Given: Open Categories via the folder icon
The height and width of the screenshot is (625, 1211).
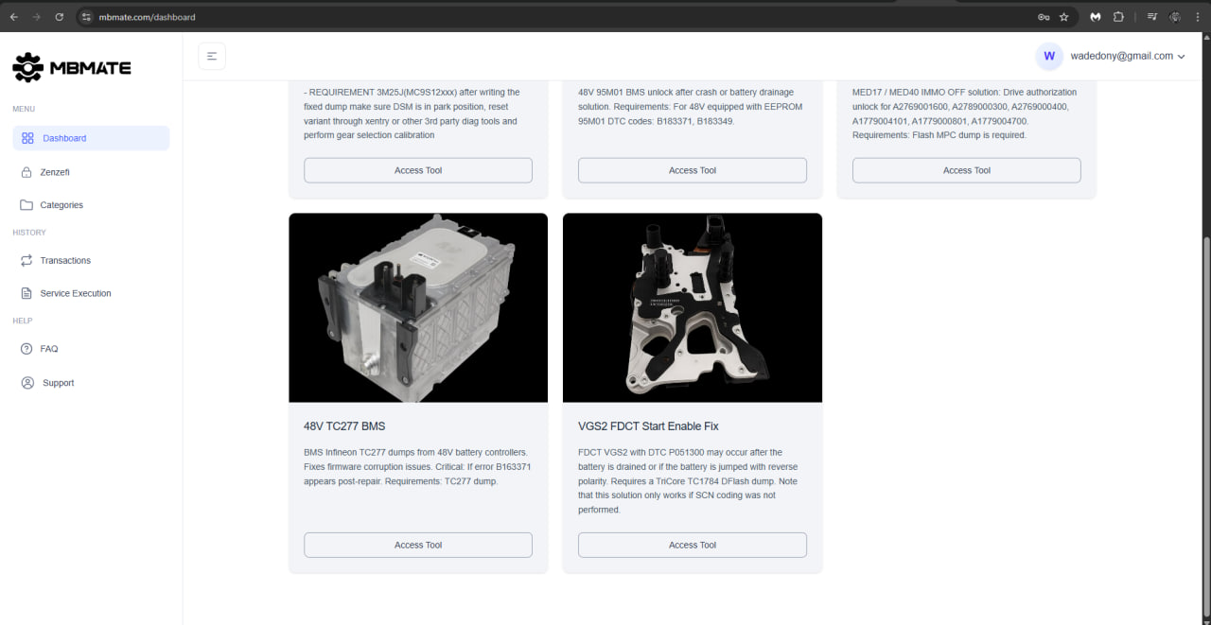Looking at the screenshot, I should pyautogui.click(x=26, y=205).
